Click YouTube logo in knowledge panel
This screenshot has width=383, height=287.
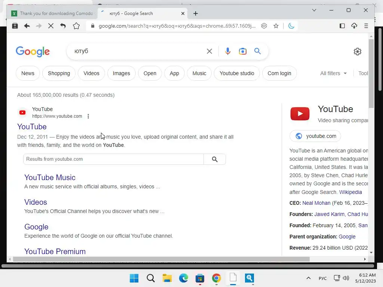(x=300, y=114)
